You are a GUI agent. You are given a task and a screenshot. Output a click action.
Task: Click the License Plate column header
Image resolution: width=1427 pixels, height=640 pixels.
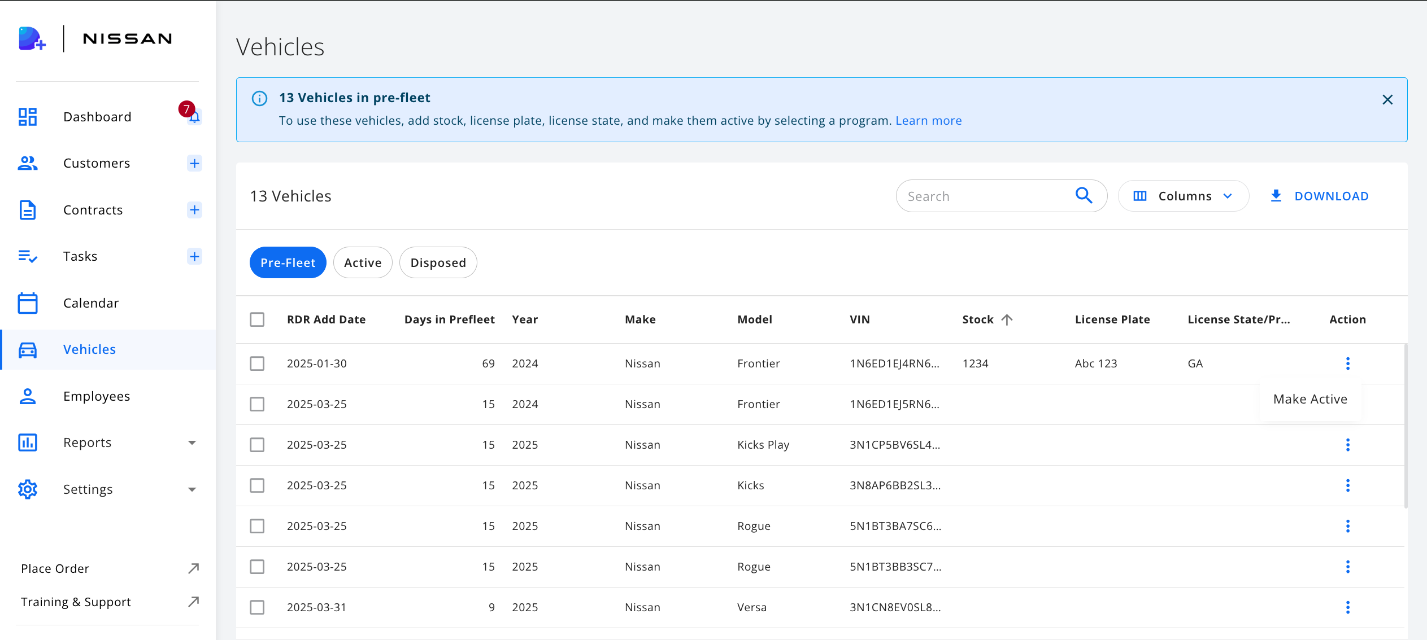[1112, 319]
